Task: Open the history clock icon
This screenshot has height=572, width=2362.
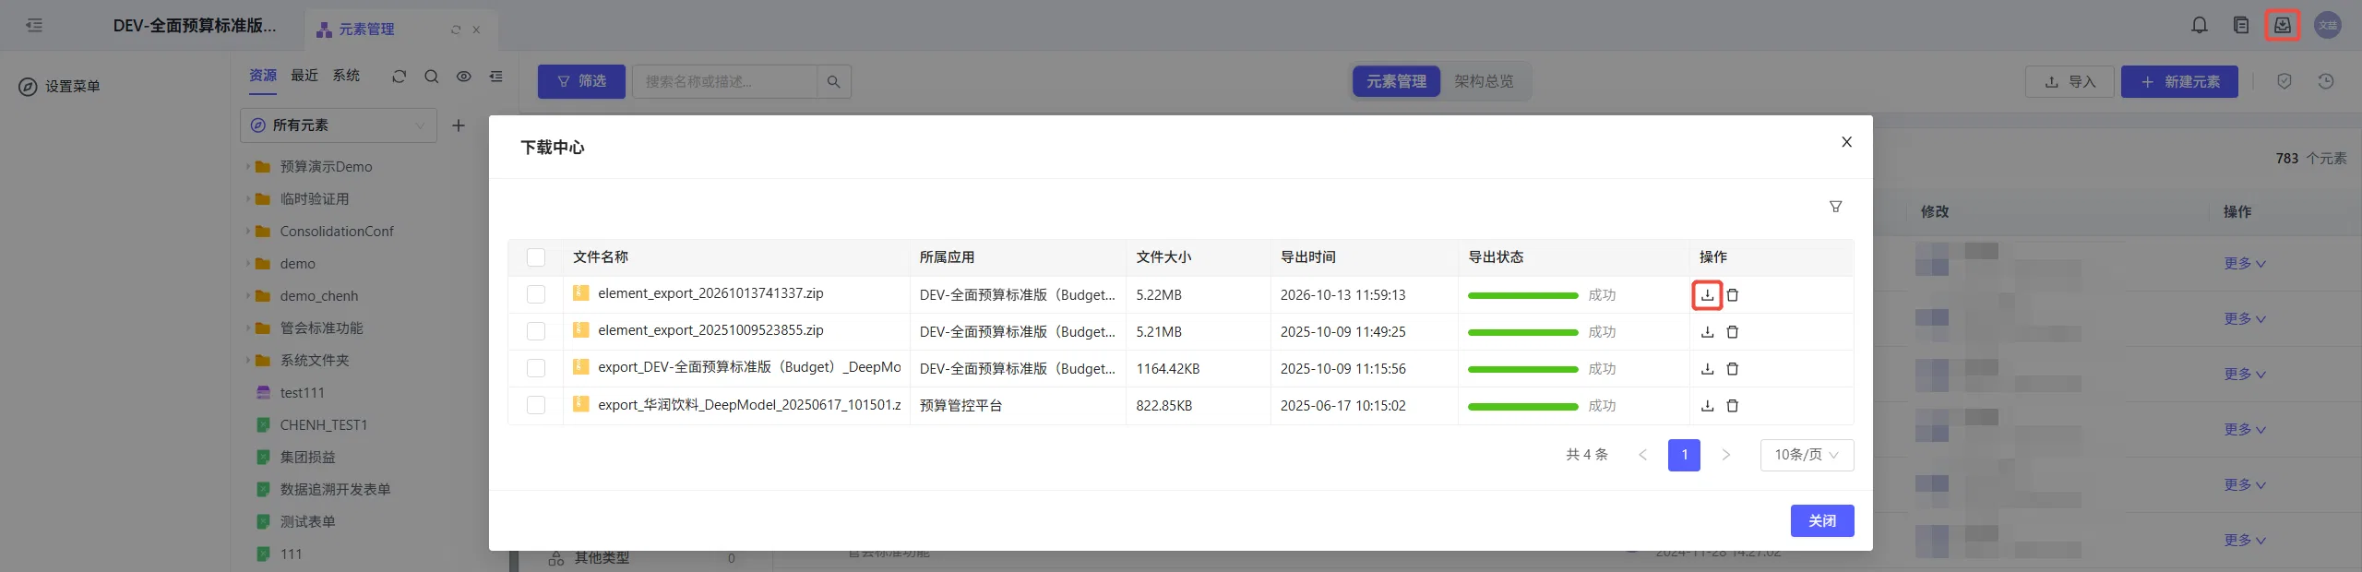Action: tap(2326, 81)
